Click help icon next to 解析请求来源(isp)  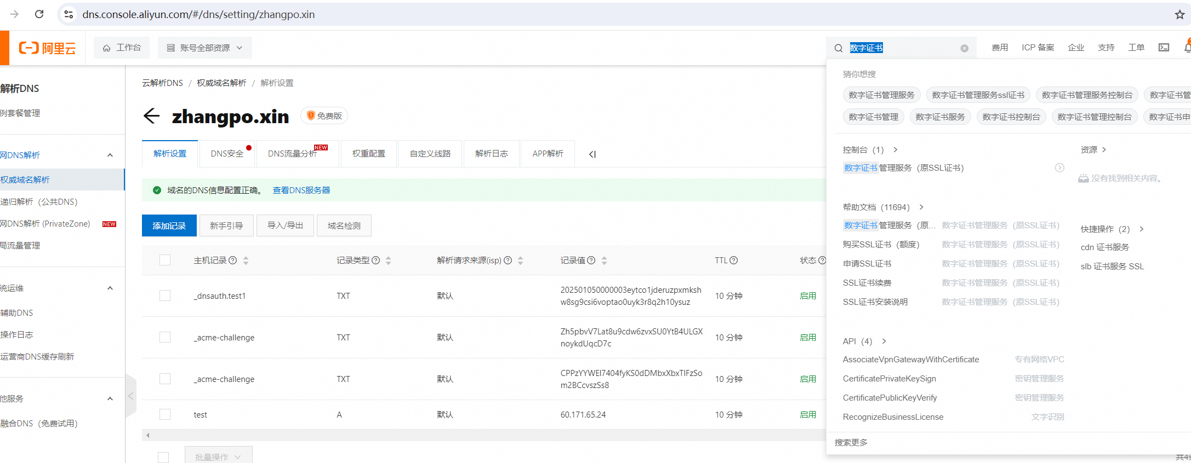click(508, 261)
